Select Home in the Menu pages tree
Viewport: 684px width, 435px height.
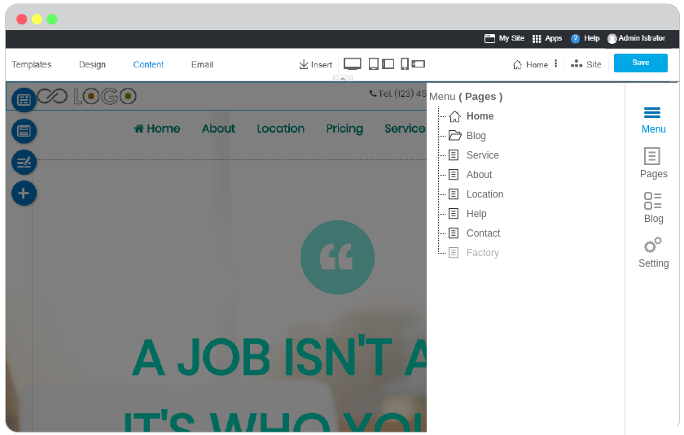(480, 115)
